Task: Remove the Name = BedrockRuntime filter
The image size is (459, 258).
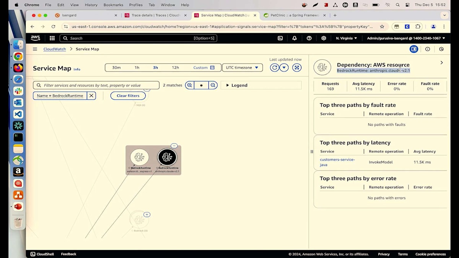Action: point(91,96)
